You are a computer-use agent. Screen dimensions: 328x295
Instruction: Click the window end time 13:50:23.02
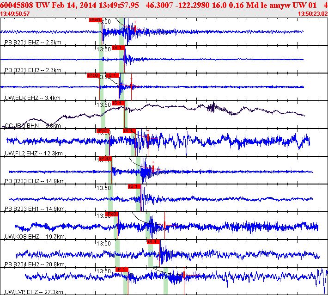[x=313, y=14]
